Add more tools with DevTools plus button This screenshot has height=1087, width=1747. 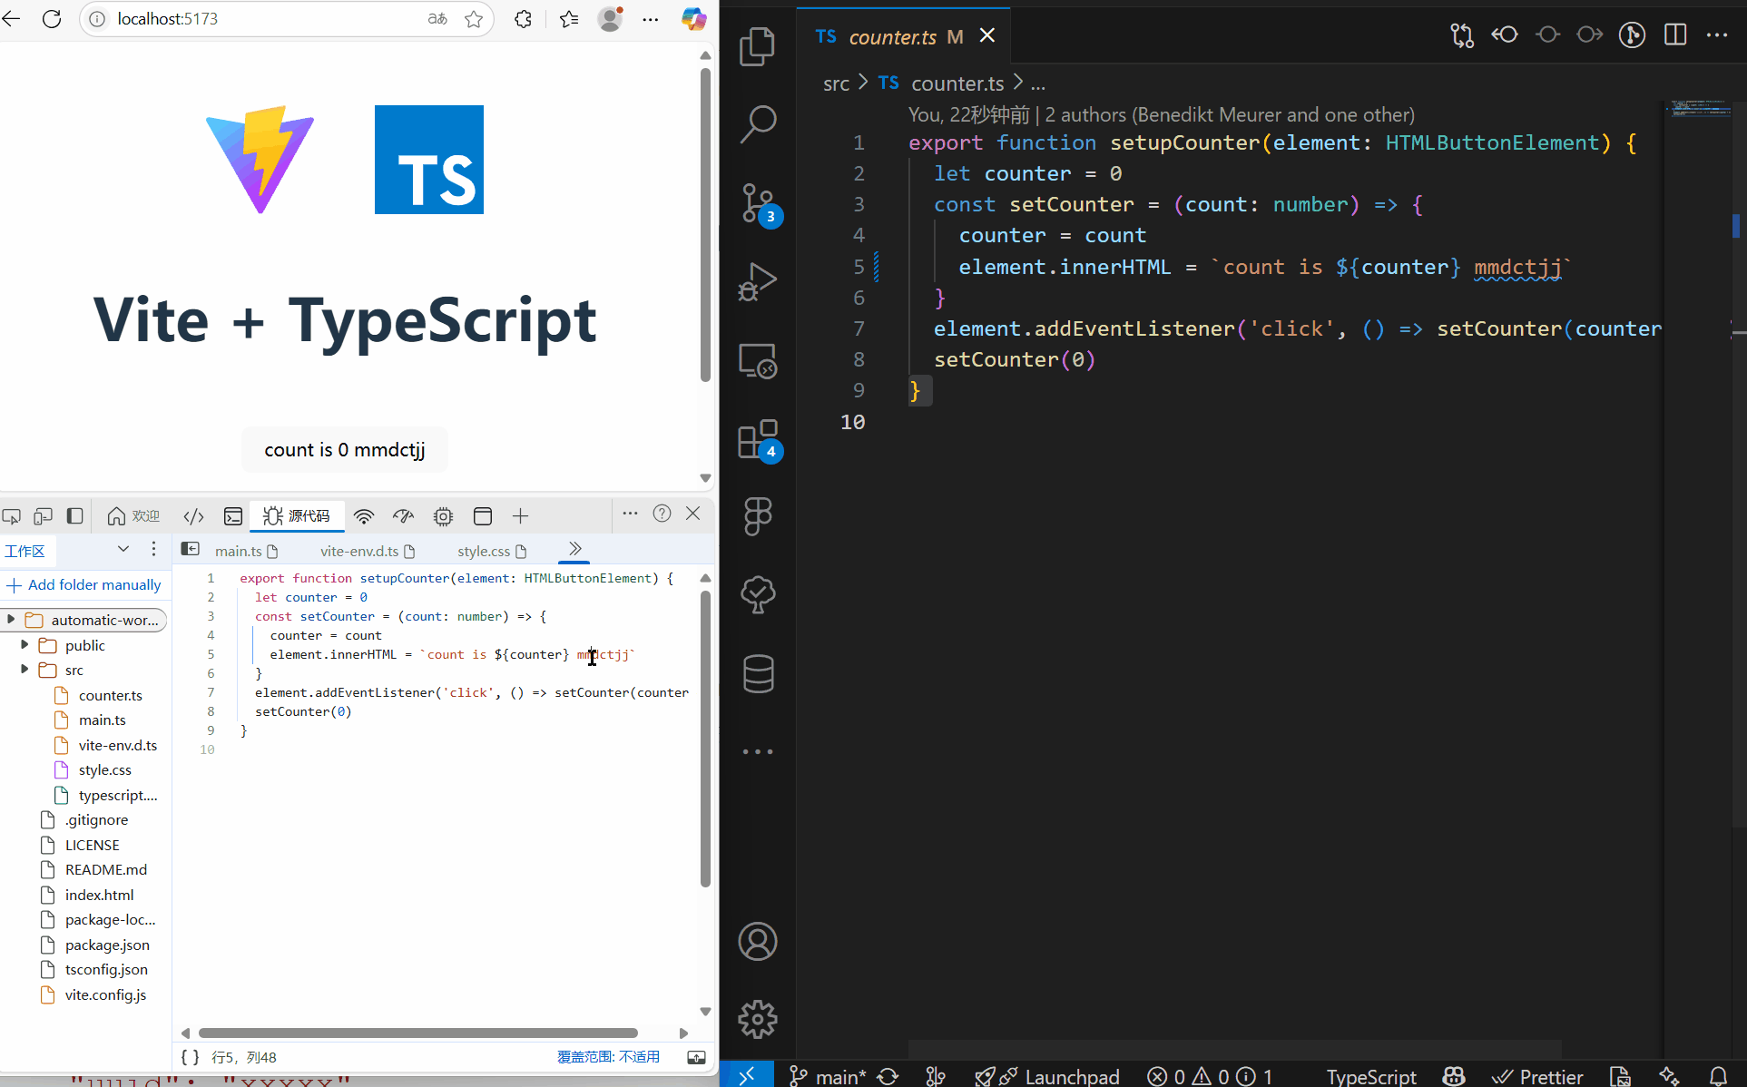click(x=520, y=516)
